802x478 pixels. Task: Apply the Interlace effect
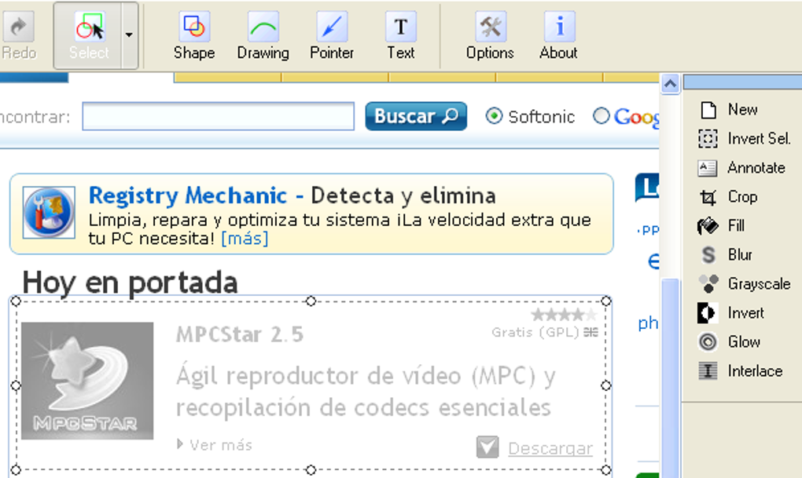[741, 370]
